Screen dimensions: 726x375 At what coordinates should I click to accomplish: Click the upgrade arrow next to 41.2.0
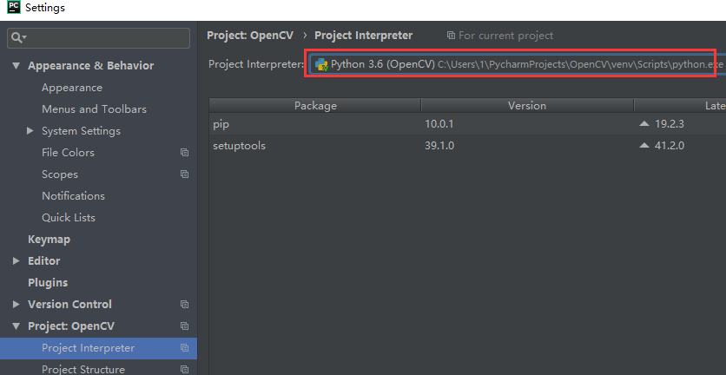(643, 146)
